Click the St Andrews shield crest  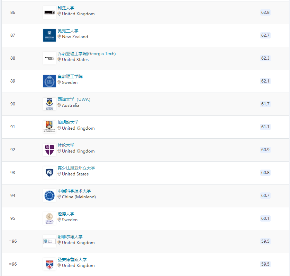(x=49, y=264)
